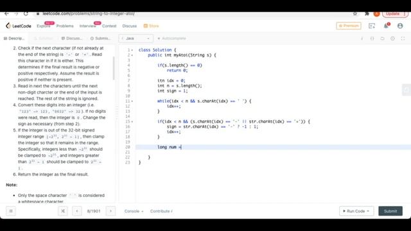Open the Contest menu

109,26
